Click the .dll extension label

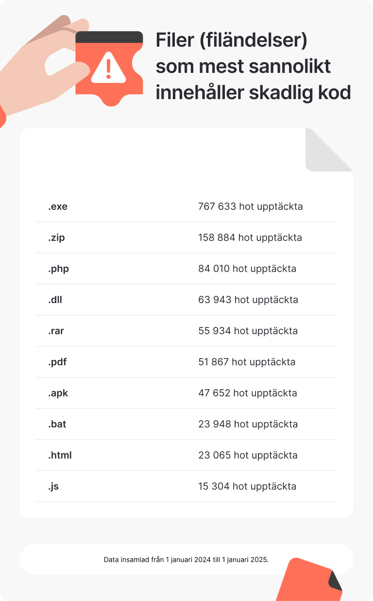coord(55,300)
